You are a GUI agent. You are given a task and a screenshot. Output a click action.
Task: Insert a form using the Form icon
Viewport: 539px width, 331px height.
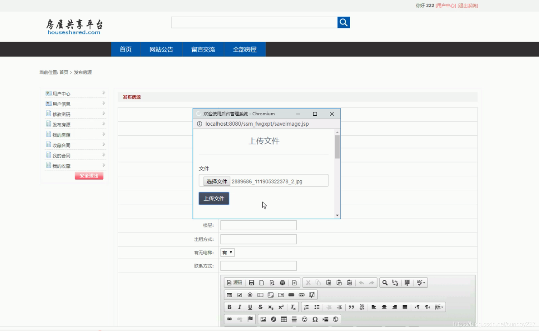pyautogui.click(x=229, y=295)
